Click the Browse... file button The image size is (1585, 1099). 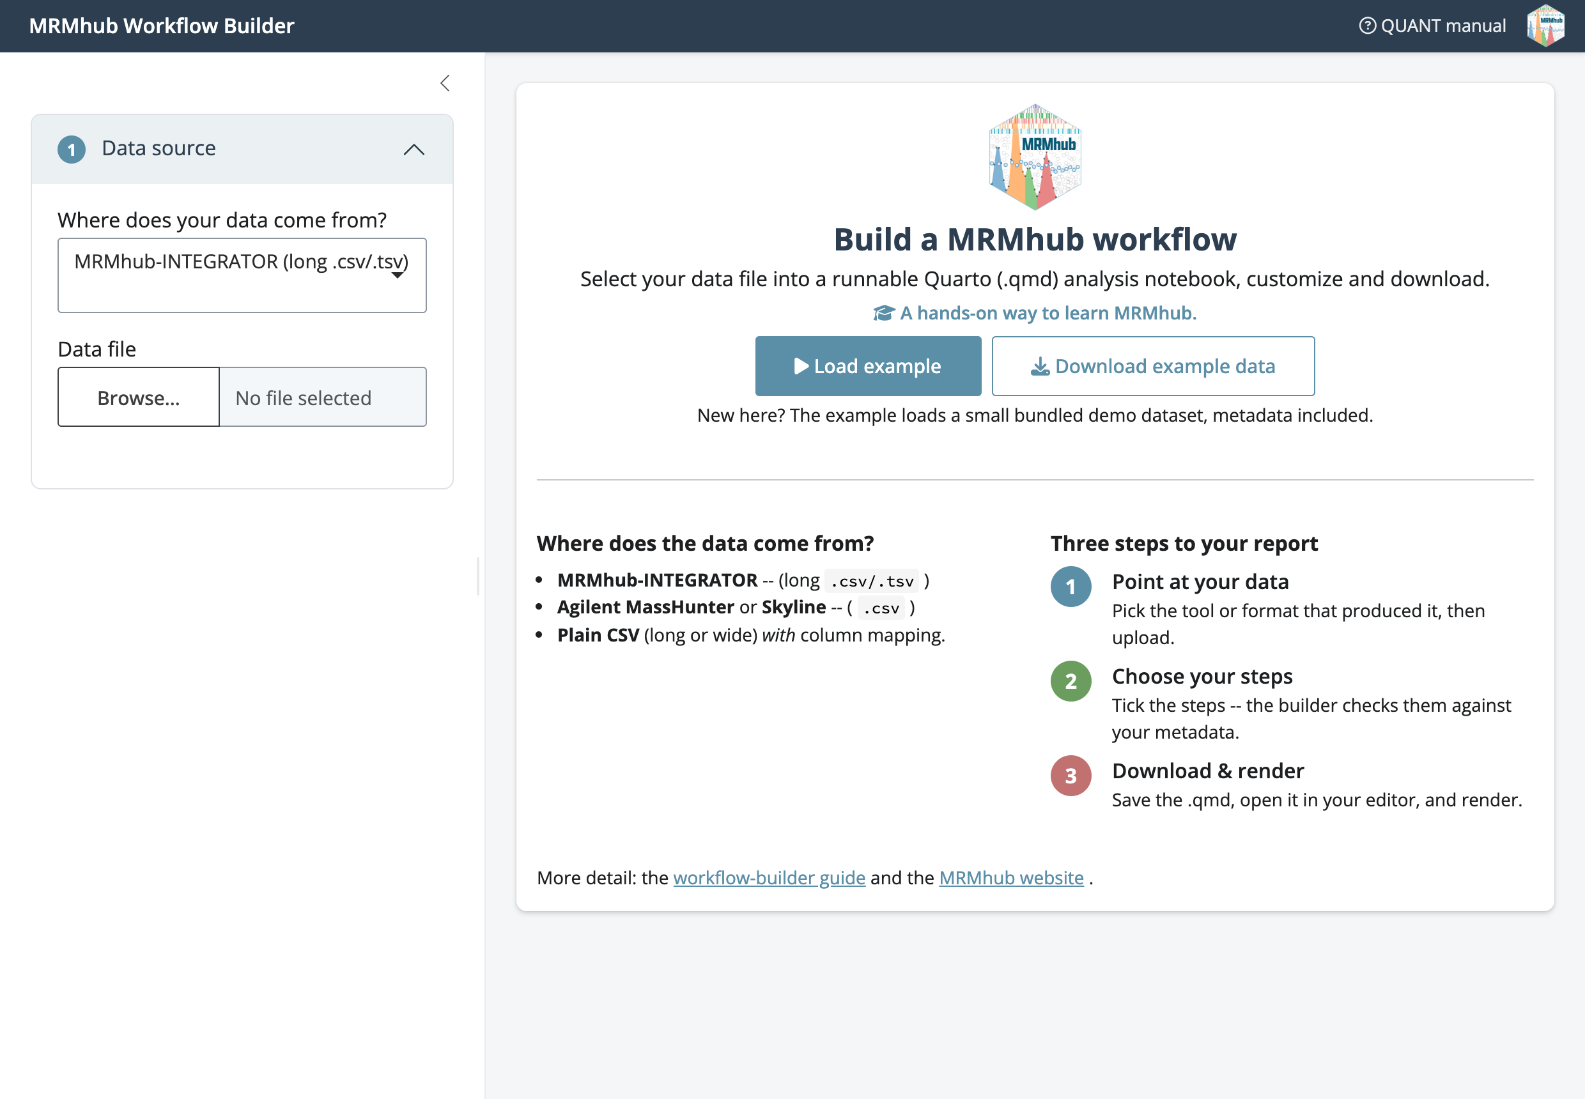tap(139, 397)
